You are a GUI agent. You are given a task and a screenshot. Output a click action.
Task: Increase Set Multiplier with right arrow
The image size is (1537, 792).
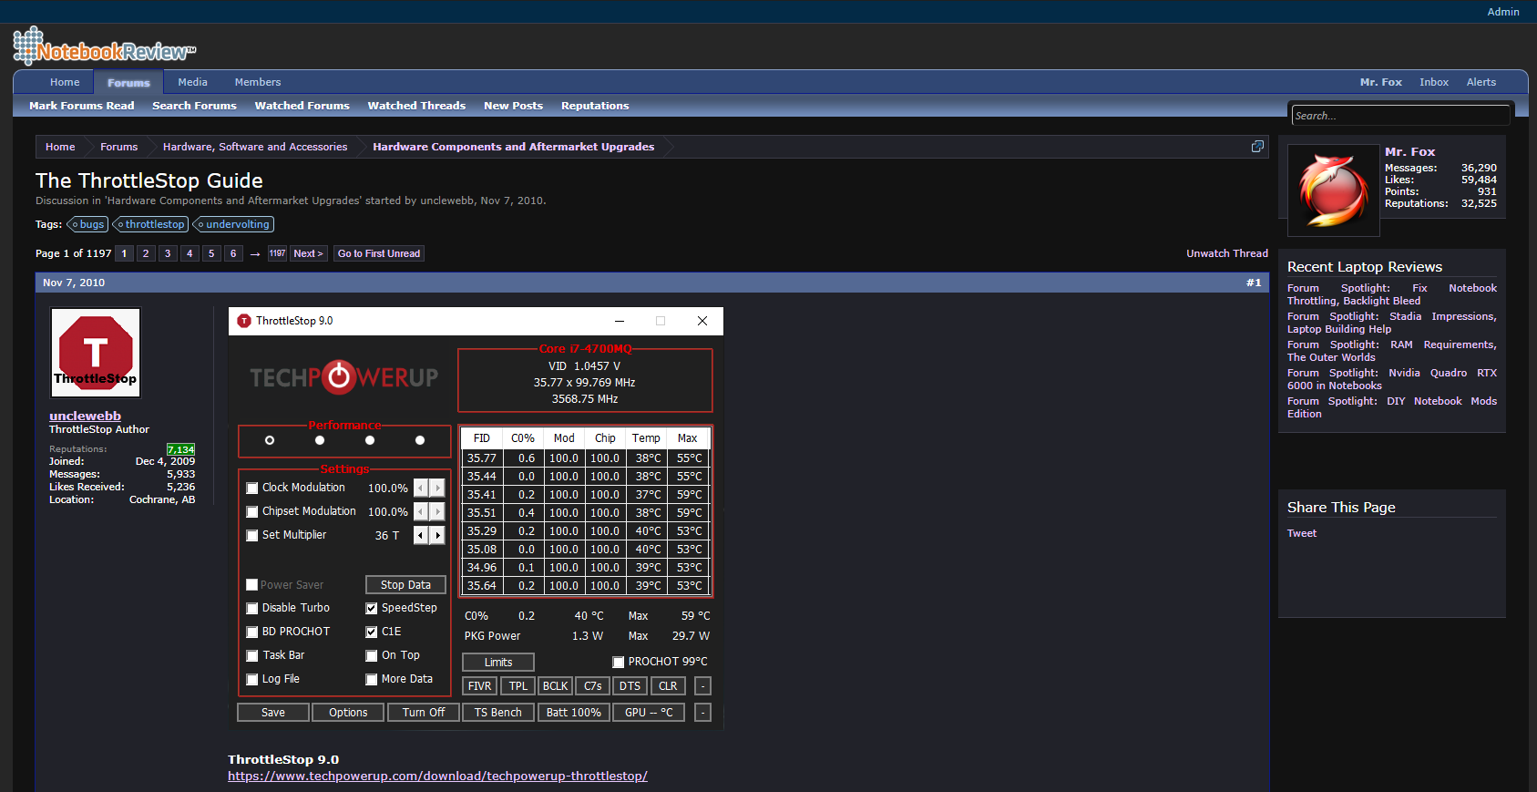[x=437, y=535]
